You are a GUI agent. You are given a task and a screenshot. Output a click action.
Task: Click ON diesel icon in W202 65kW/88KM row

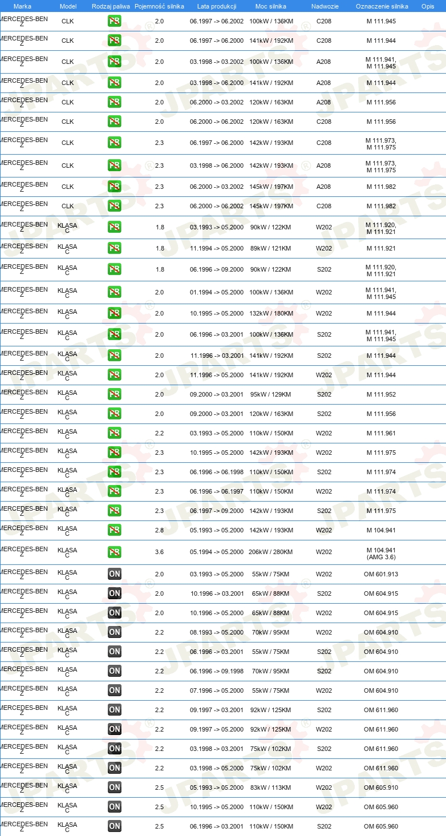pyautogui.click(x=115, y=613)
